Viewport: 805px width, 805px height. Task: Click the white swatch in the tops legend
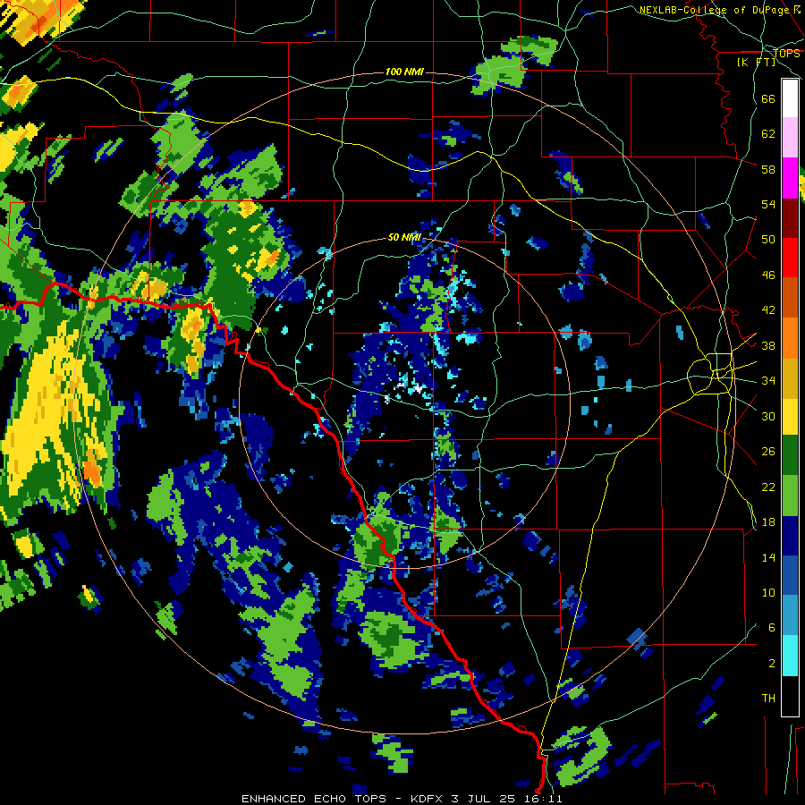click(x=790, y=98)
